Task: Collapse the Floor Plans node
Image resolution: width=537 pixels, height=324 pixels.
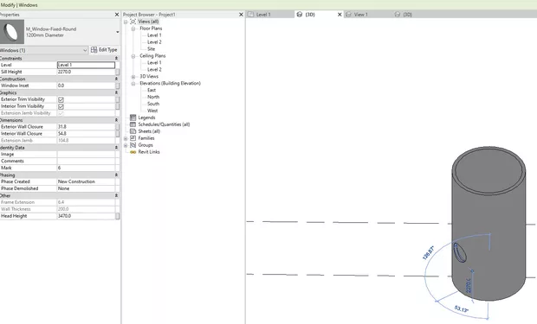Action: pyautogui.click(x=133, y=29)
